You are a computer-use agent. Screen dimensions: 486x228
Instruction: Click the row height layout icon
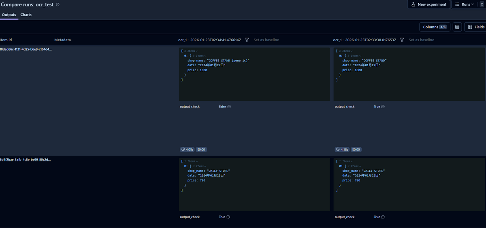457,27
